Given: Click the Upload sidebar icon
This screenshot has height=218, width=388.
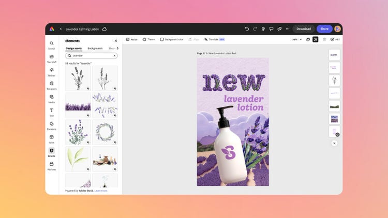Looking at the screenshot, I should [x=52, y=71].
